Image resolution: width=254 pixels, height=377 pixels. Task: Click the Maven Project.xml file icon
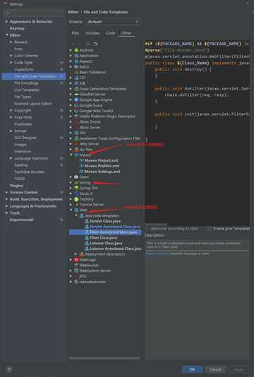(x=81, y=160)
